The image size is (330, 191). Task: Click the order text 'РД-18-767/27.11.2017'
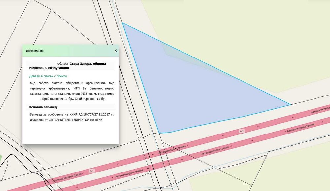pyautogui.click(x=94, y=114)
